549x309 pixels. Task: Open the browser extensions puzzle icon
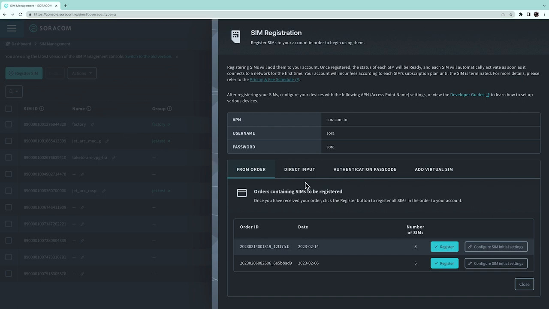[521, 14]
